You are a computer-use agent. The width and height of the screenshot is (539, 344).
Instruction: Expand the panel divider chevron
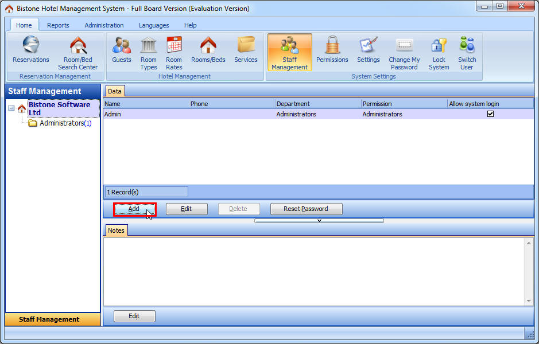(320, 220)
